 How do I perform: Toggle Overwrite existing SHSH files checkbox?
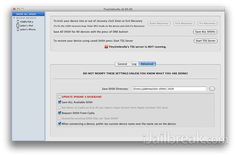[60, 118]
